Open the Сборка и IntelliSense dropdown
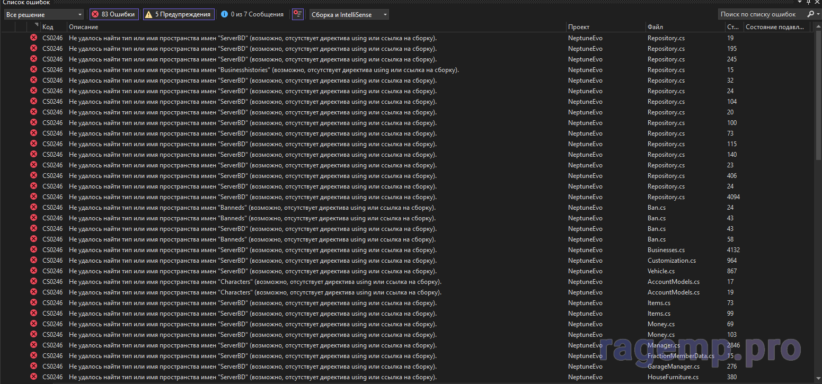This screenshot has height=384, width=822. [x=349, y=14]
